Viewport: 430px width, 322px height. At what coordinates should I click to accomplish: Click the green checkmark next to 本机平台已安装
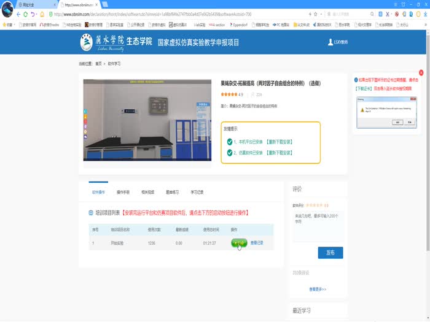[x=229, y=142]
